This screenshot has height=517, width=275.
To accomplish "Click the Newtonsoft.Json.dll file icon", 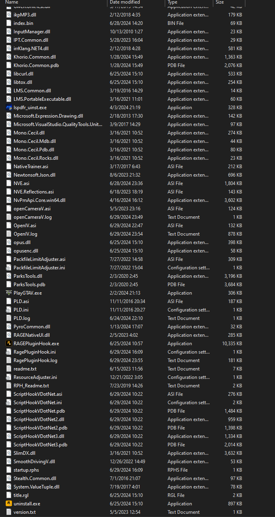I will (x=9, y=175).
